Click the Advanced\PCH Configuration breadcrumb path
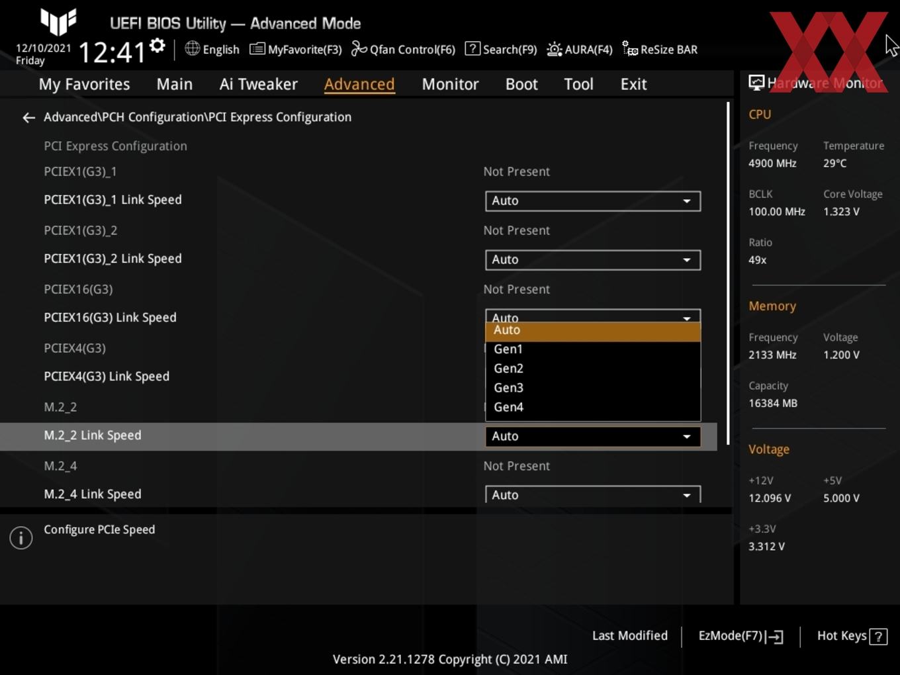The height and width of the screenshot is (675, 900). coord(197,117)
